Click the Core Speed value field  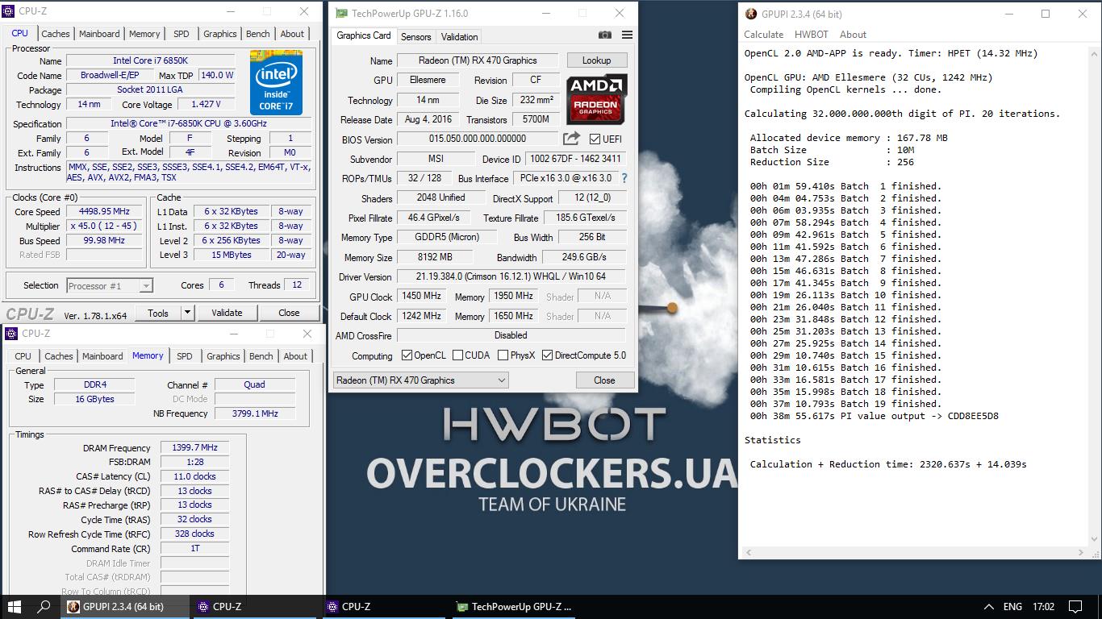pos(105,212)
